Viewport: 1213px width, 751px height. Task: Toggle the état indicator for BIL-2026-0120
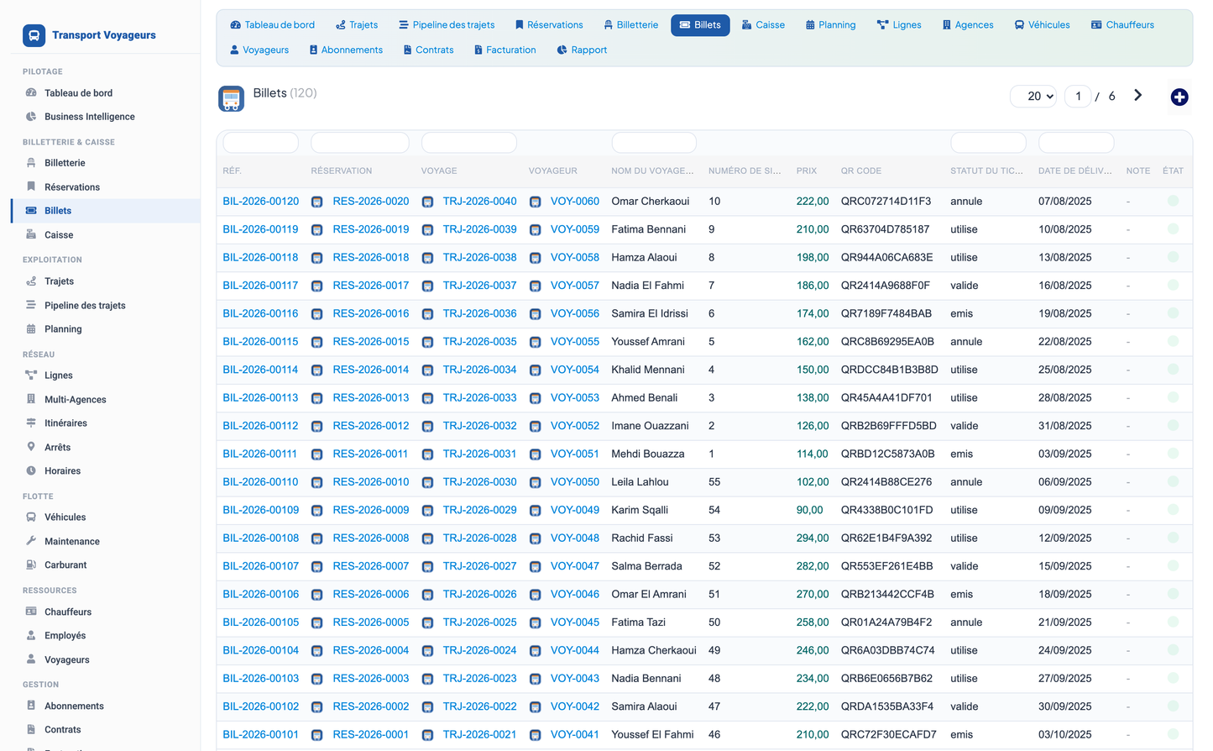pos(1173,201)
